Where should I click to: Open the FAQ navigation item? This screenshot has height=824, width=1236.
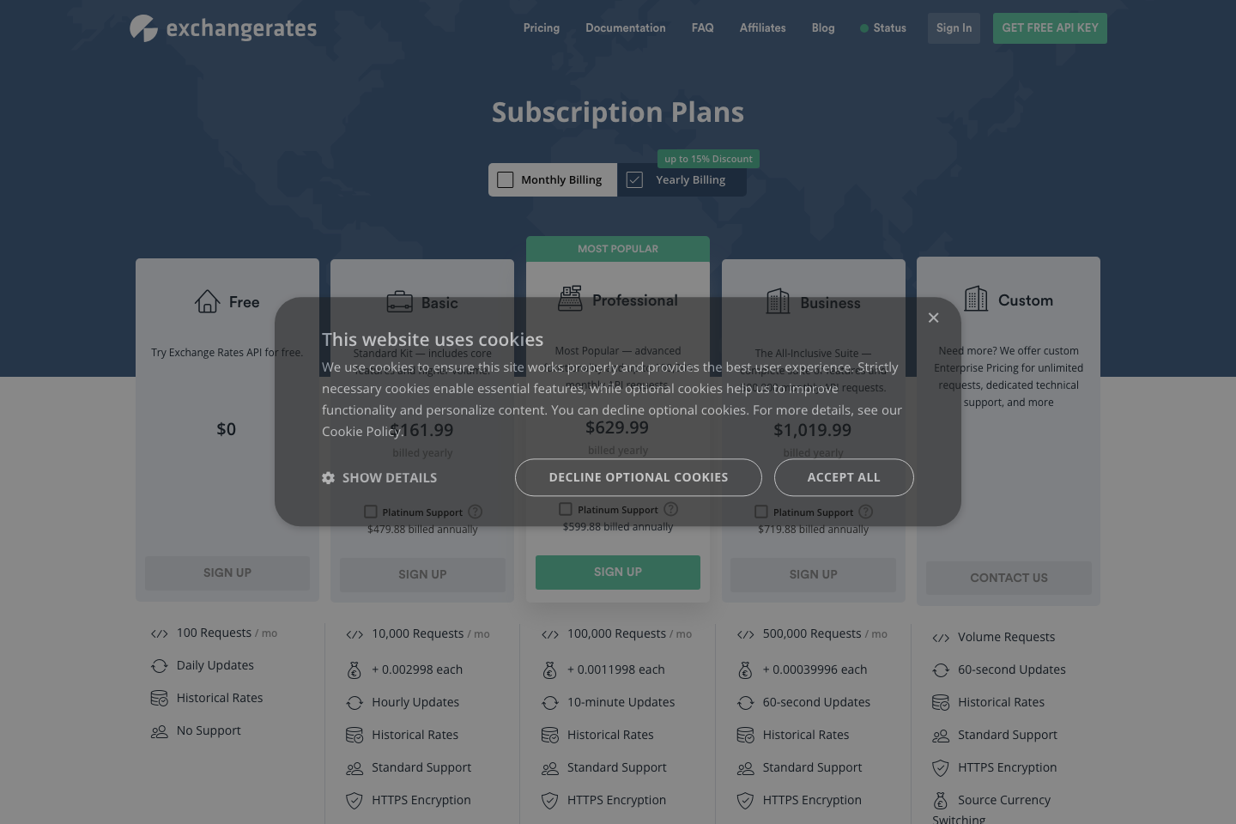click(x=702, y=27)
